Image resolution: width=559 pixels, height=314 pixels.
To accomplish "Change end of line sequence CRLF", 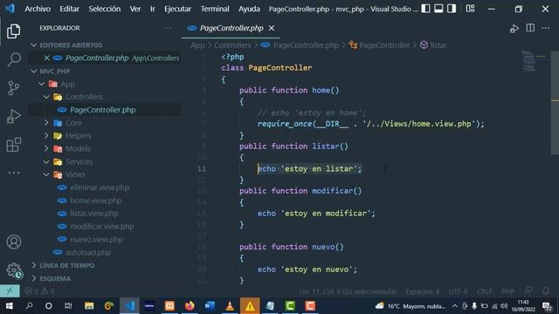I will click(484, 291).
